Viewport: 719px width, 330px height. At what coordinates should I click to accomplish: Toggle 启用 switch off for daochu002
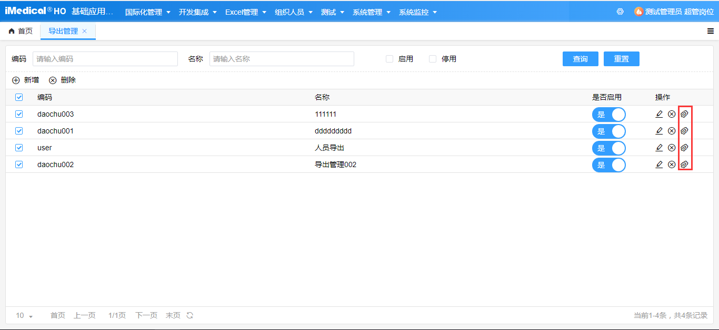click(x=609, y=164)
